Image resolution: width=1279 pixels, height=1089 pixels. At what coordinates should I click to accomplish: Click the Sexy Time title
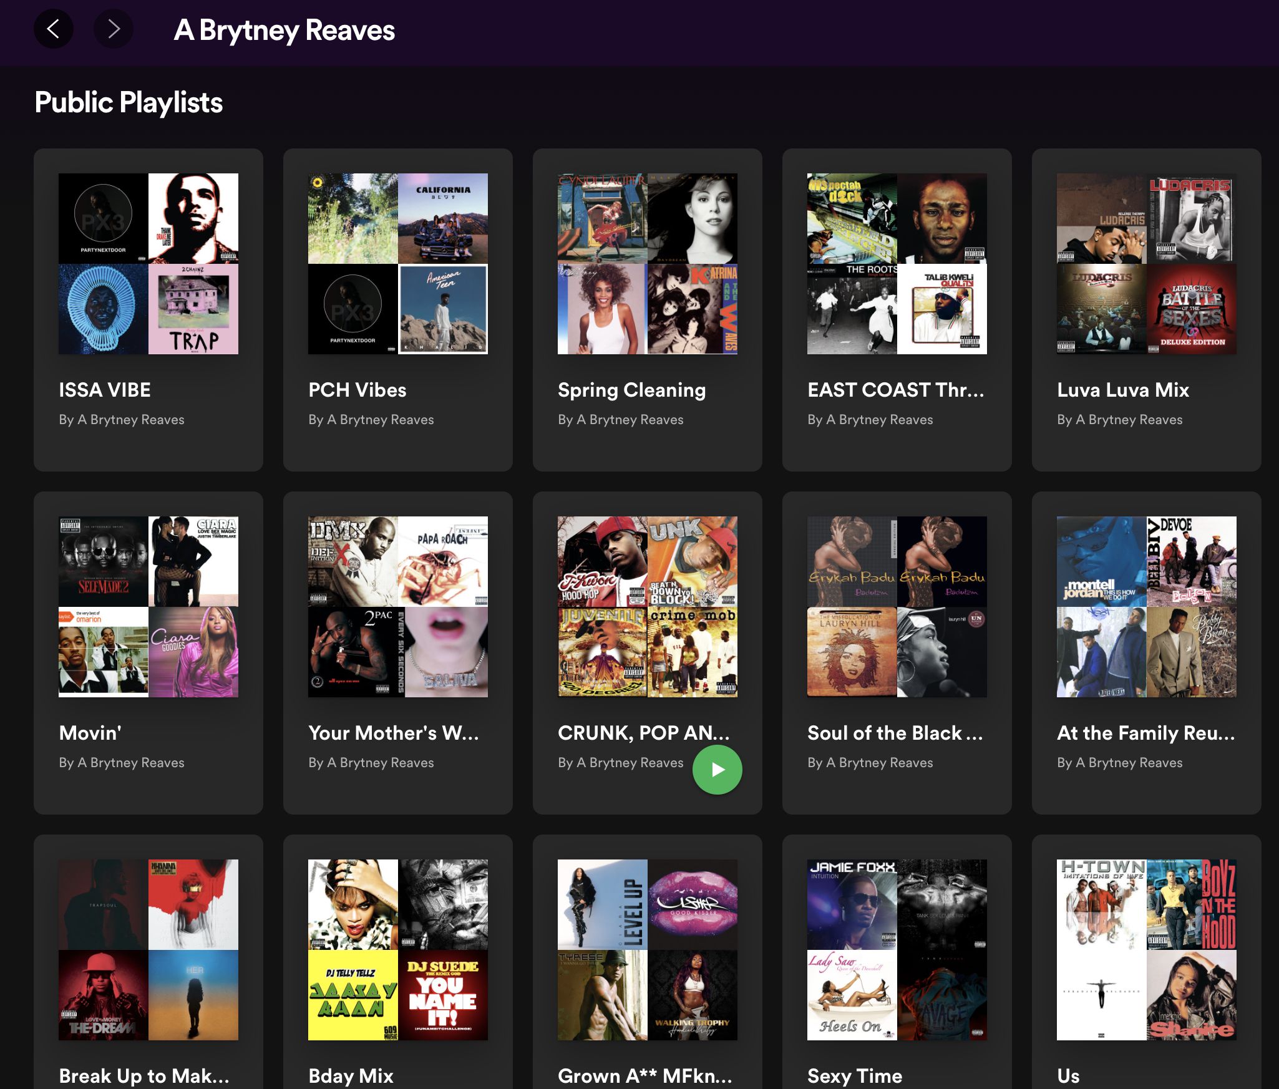[x=855, y=1076]
